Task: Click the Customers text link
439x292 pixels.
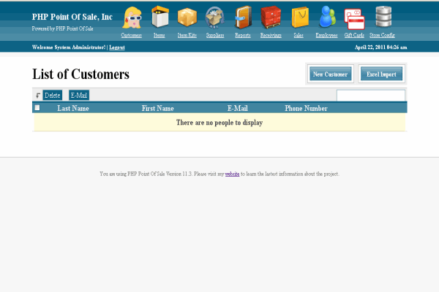Action: tap(131, 35)
